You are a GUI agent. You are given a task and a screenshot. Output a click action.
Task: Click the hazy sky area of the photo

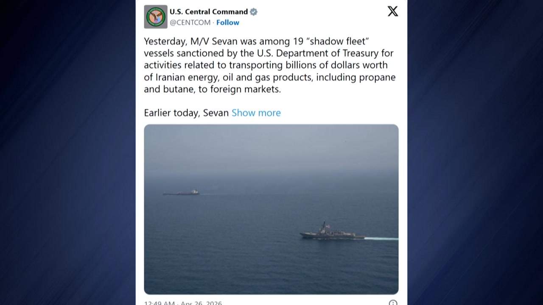pyautogui.click(x=271, y=148)
